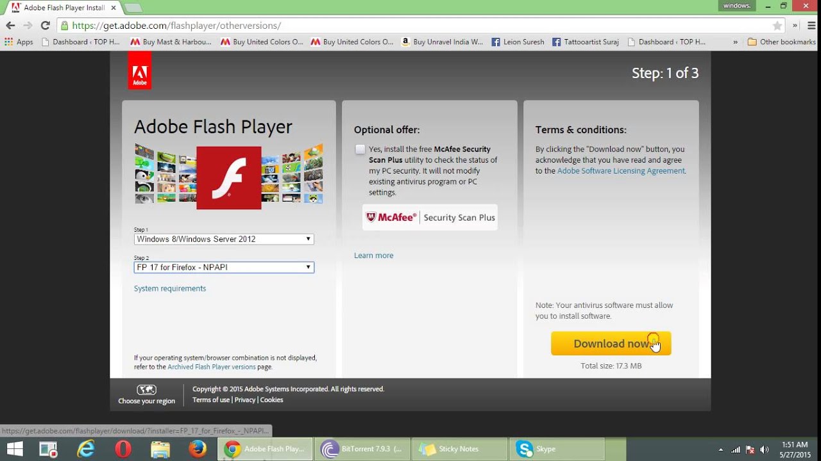Launch Opera from the taskbar
Viewport: 821px width, 461px height.
coord(123,449)
